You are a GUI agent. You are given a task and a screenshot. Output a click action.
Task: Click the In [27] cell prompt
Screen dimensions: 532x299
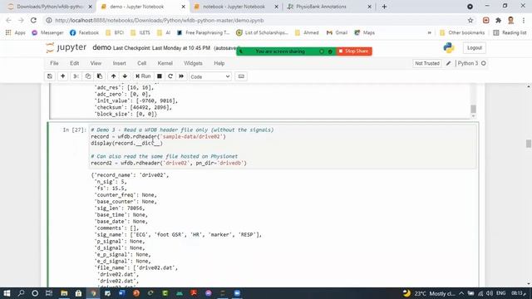(75, 130)
